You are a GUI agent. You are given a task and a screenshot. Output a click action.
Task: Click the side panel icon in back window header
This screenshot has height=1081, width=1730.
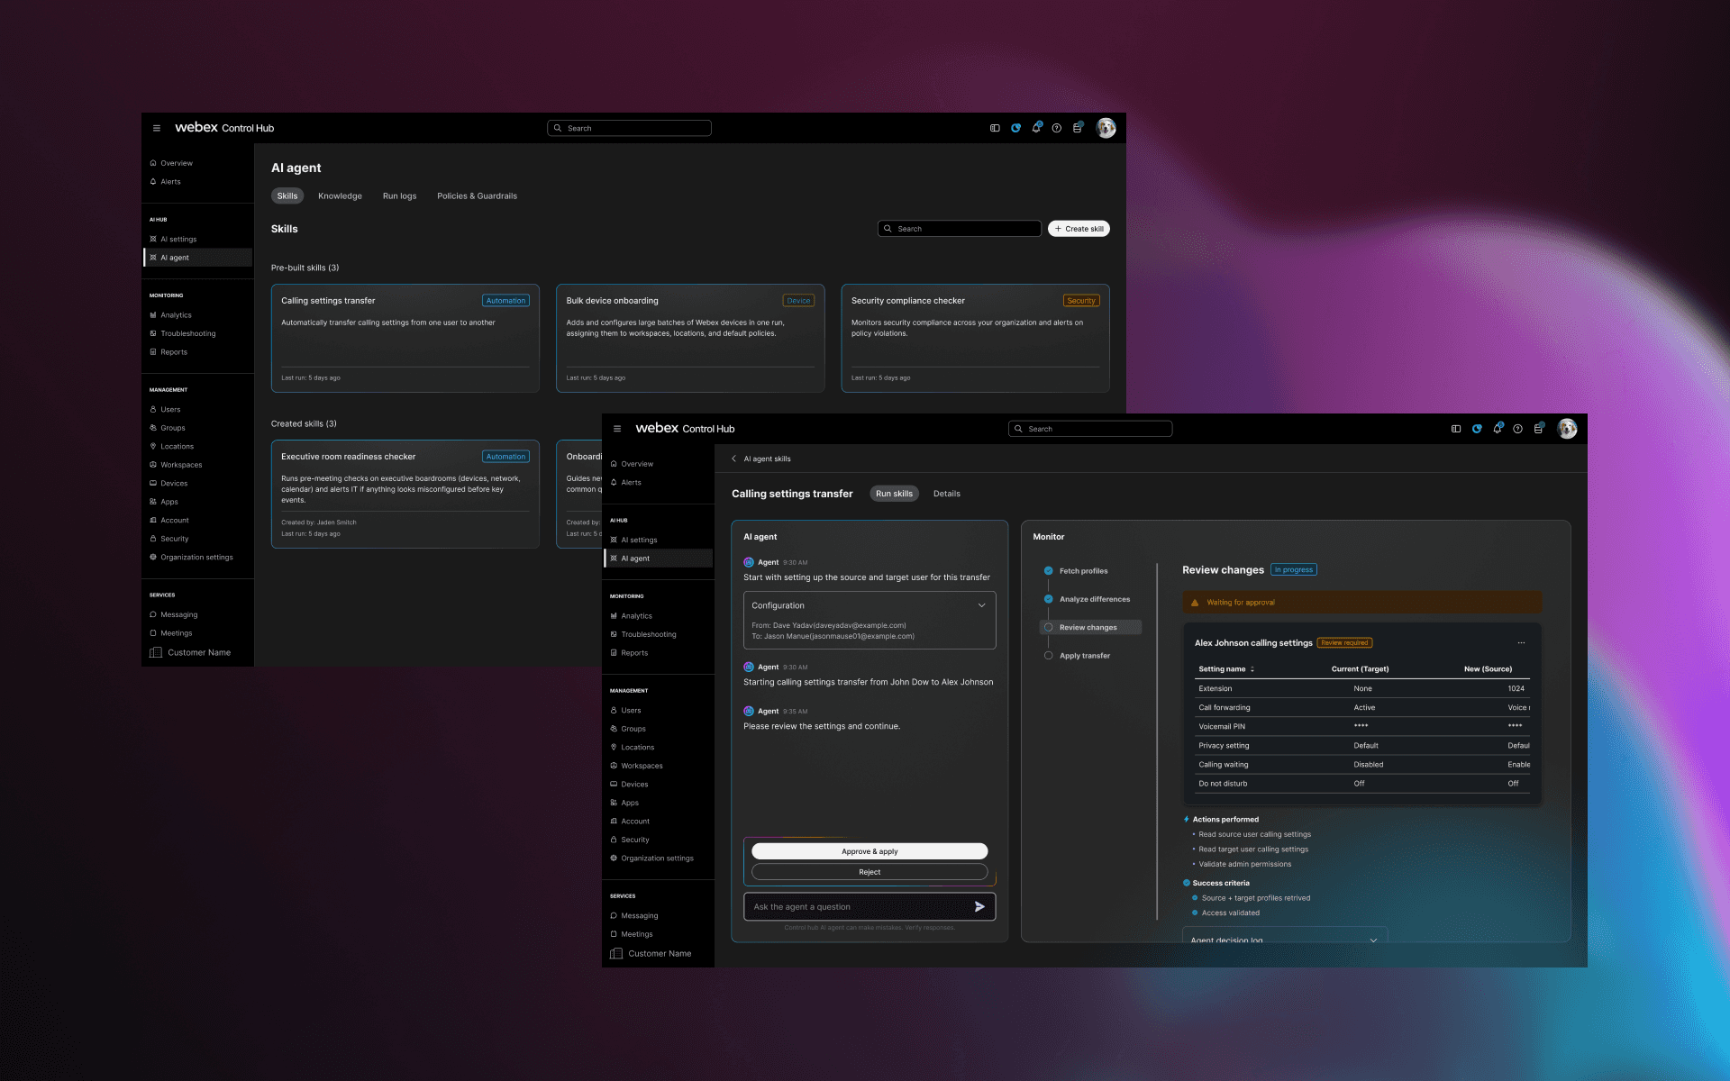tap(995, 128)
